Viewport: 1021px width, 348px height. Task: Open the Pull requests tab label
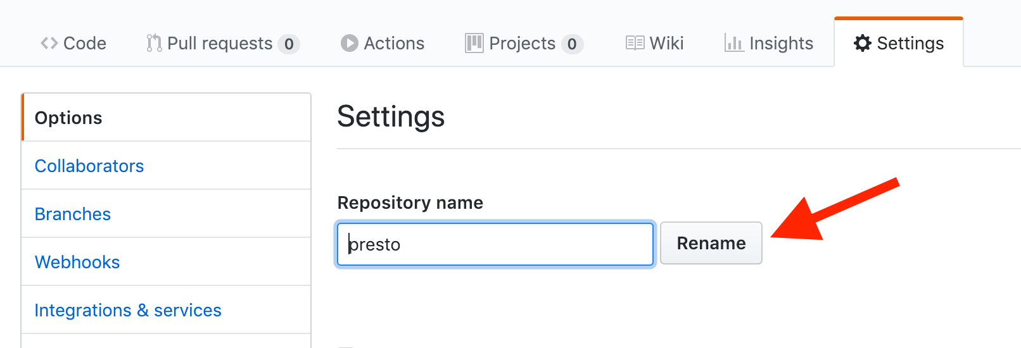tap(220, 43)
